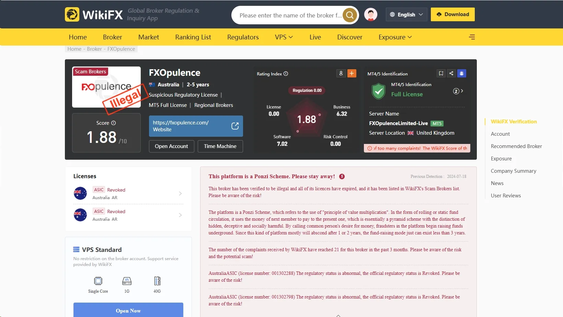Click the MT5 server tag
This screenshot has width=563, height=317.
437,123
